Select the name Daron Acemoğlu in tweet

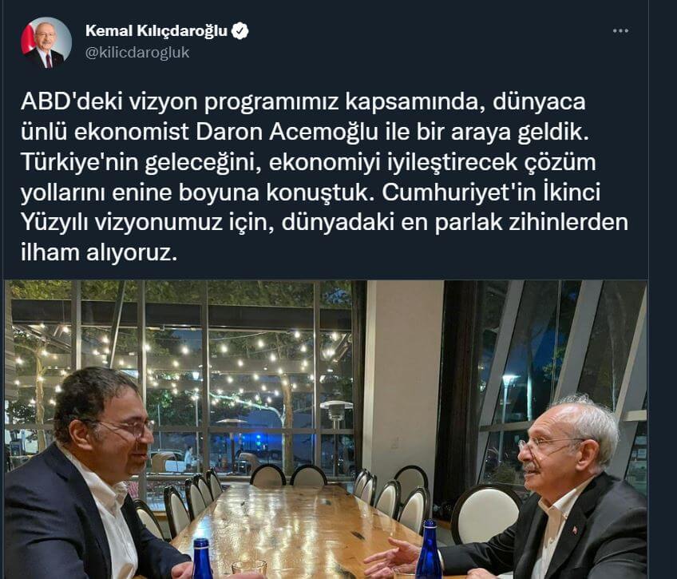point(287,132)
